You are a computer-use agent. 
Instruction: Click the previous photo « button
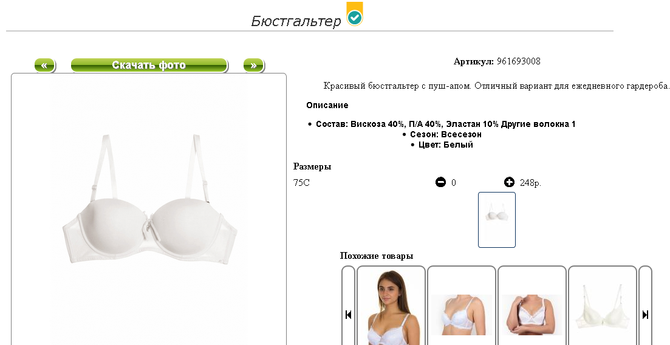pyautogui.click(x=45, y=66)
